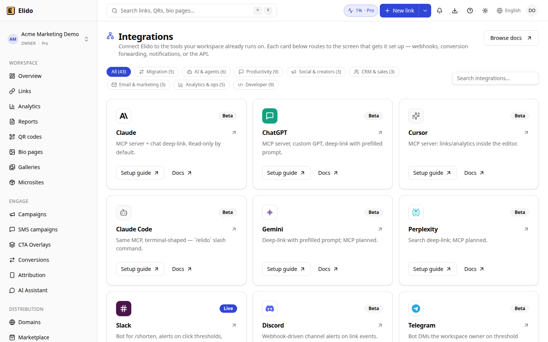Go to Microsites
The height and width of the screenshot is (342, 548).
coord(48,182)
